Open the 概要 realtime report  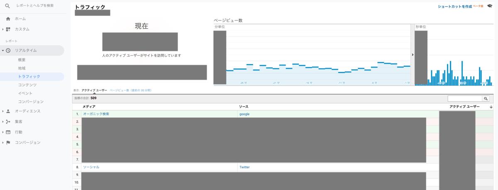coord(22,60)
